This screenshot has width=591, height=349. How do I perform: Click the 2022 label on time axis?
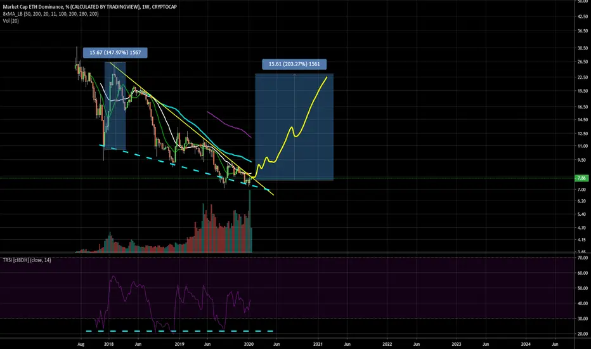387,344
